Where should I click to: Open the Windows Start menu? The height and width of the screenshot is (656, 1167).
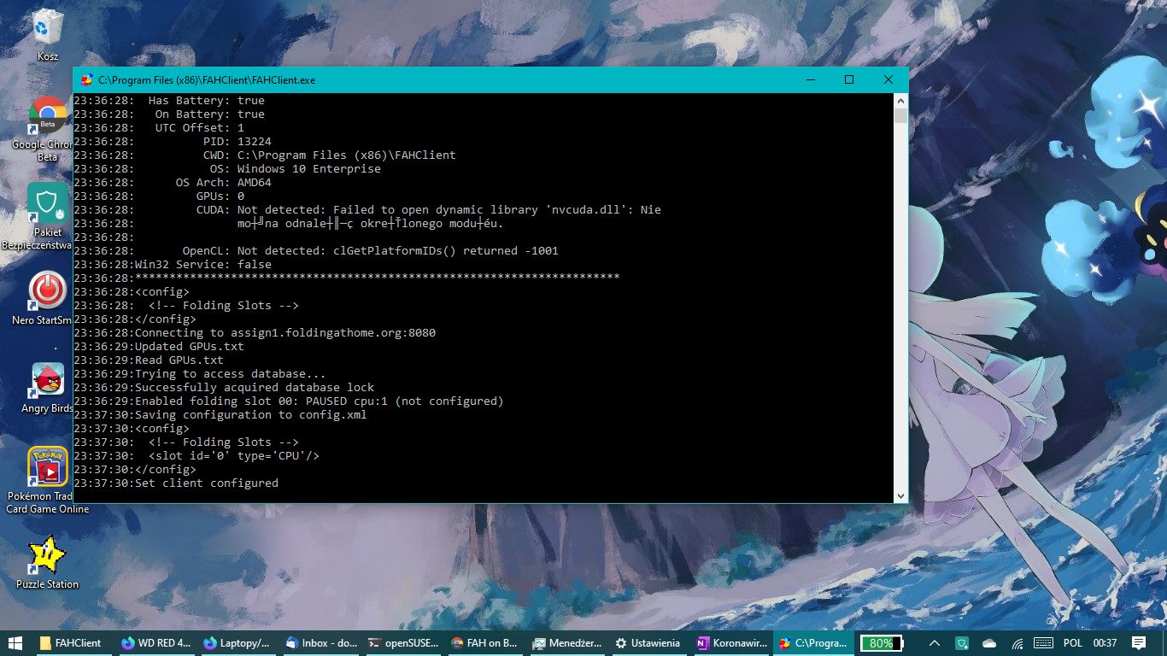click(15, 643)
